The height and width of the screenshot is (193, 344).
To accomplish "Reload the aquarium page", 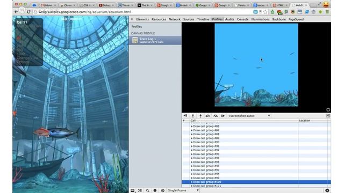I will [x=28, y=12].
